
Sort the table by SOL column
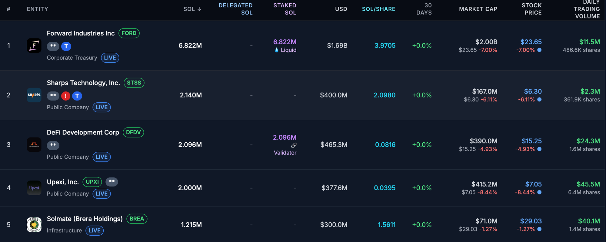pos(192,9)
